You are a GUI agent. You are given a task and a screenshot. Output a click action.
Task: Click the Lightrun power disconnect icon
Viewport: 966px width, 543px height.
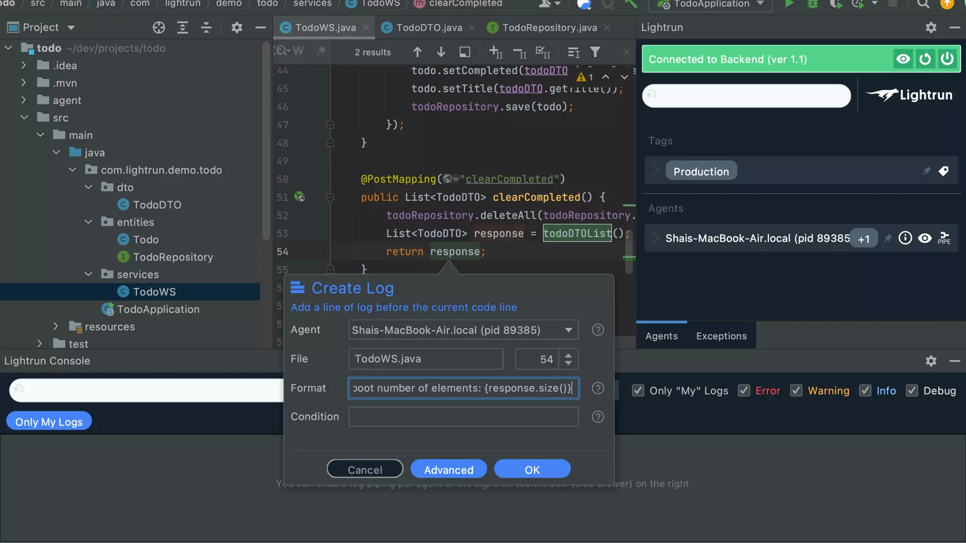click(947, 59)
